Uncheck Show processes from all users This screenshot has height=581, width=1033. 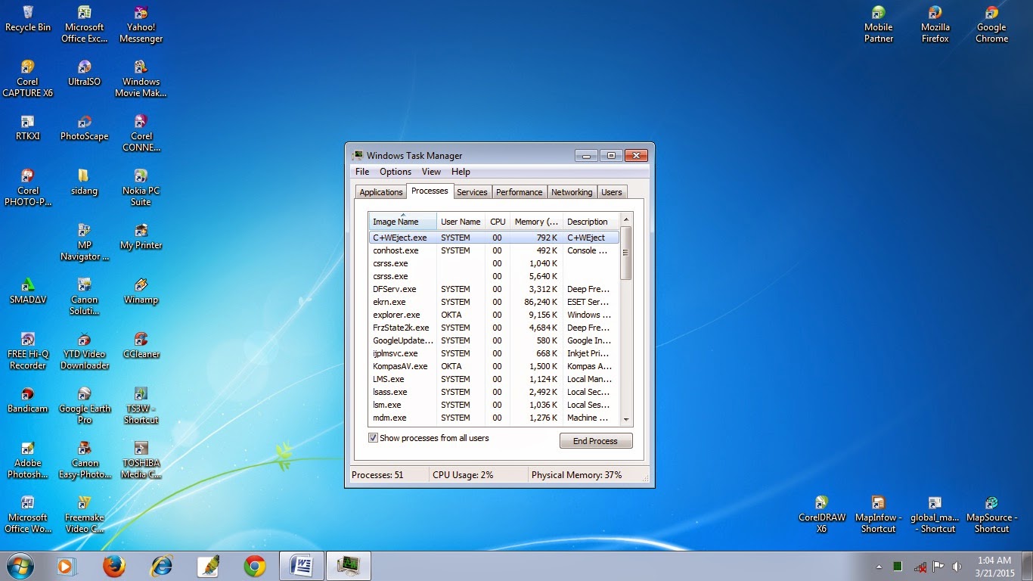coord(373,438)
